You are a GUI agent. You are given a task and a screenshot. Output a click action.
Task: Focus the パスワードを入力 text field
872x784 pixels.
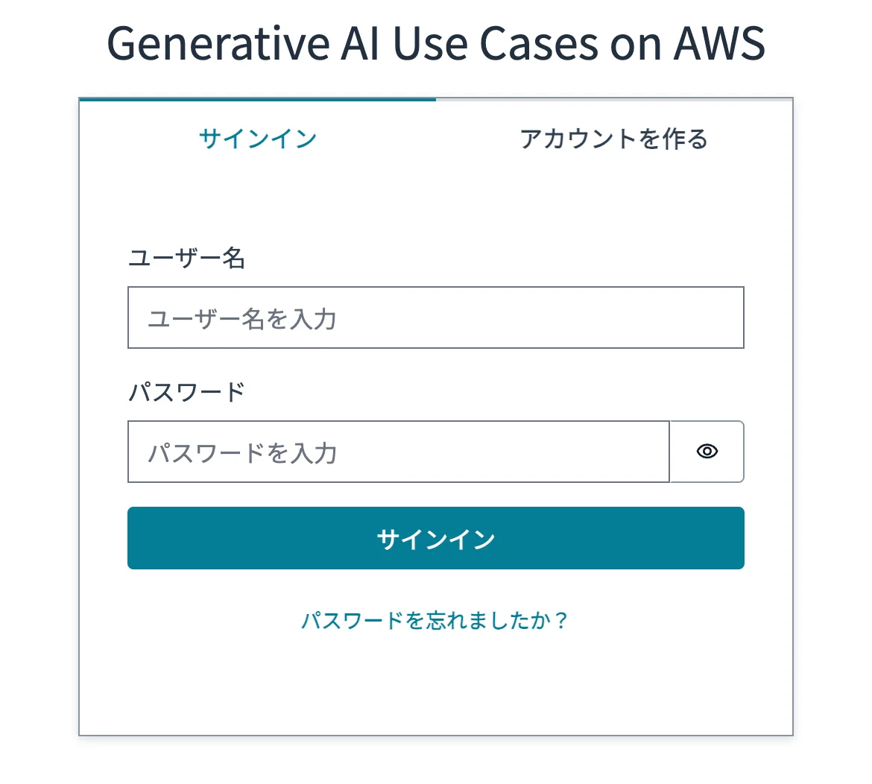[x=399, y=452]
